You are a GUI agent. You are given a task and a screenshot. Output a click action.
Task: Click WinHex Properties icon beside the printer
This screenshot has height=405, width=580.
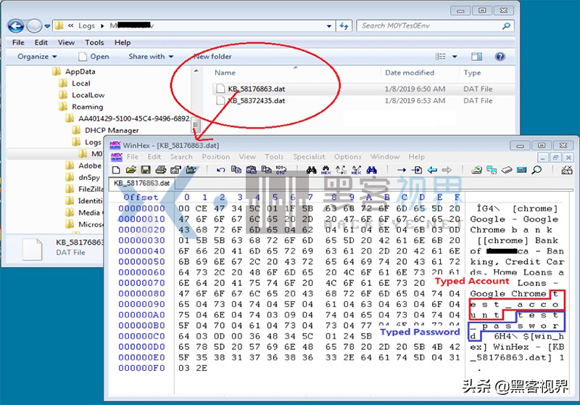pos(175,170)
